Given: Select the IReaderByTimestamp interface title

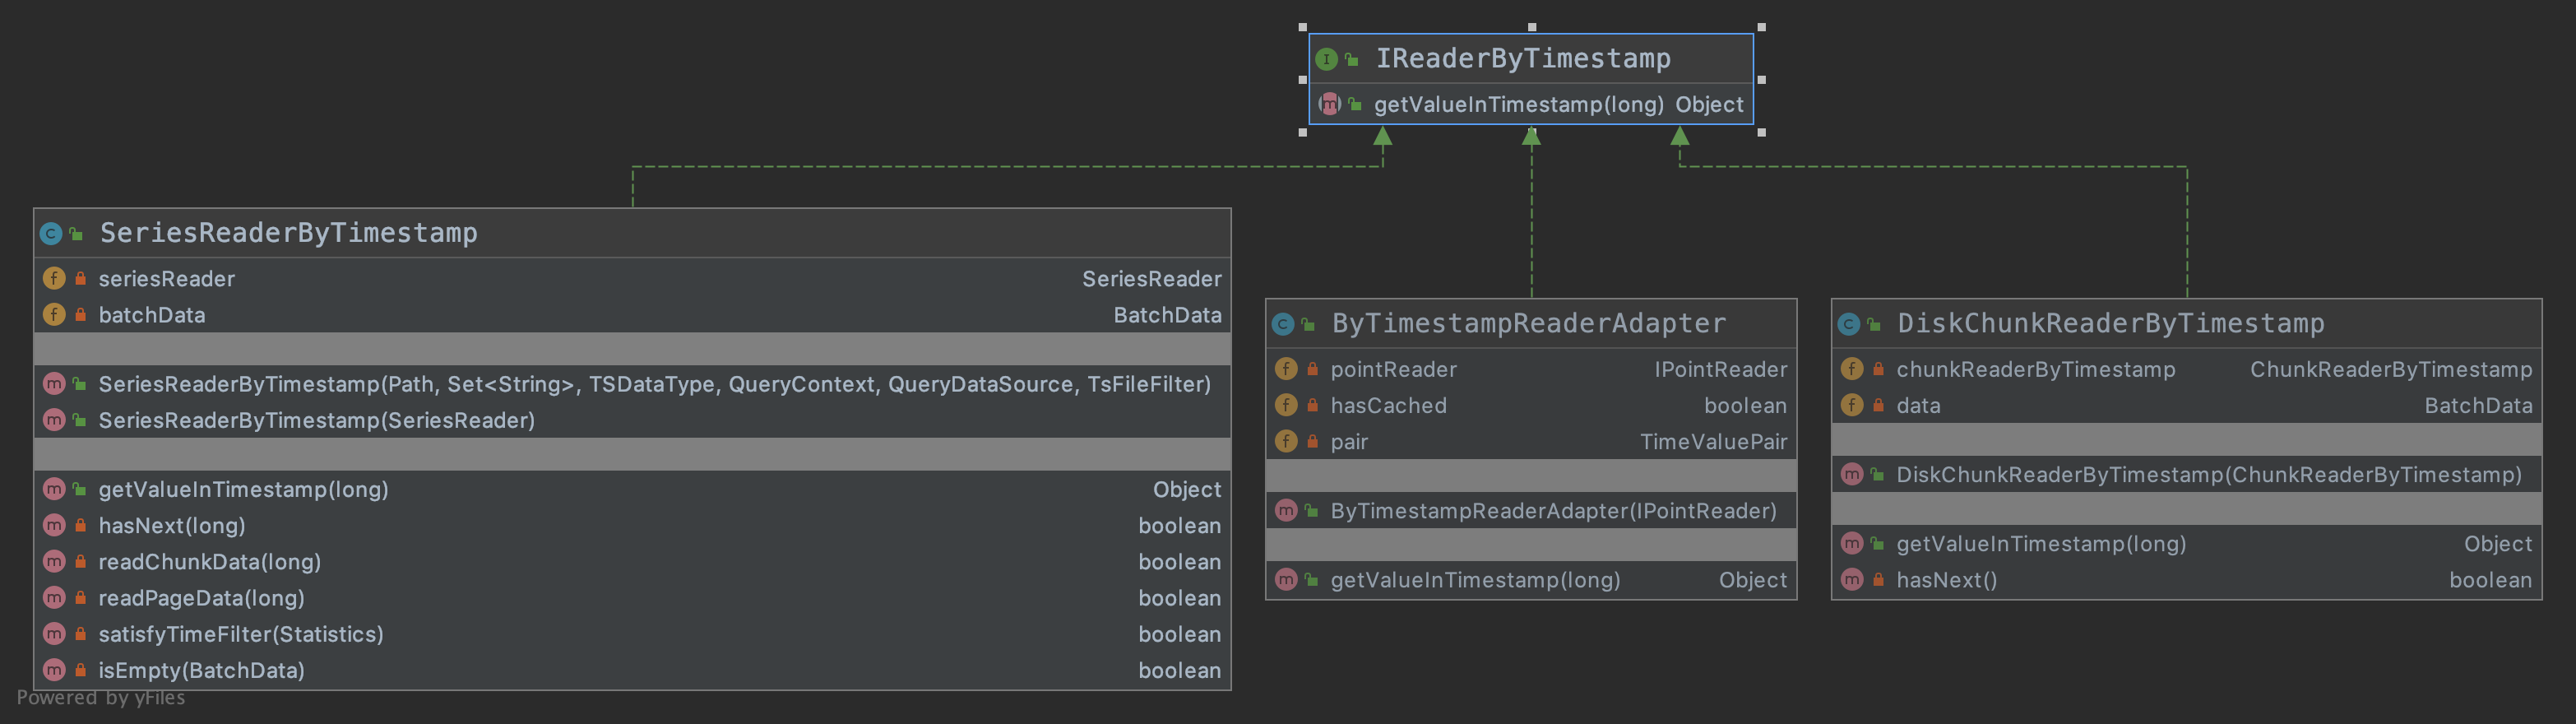Looking at the screenshot, I should pyautogui.click(x=1523, y=59).
